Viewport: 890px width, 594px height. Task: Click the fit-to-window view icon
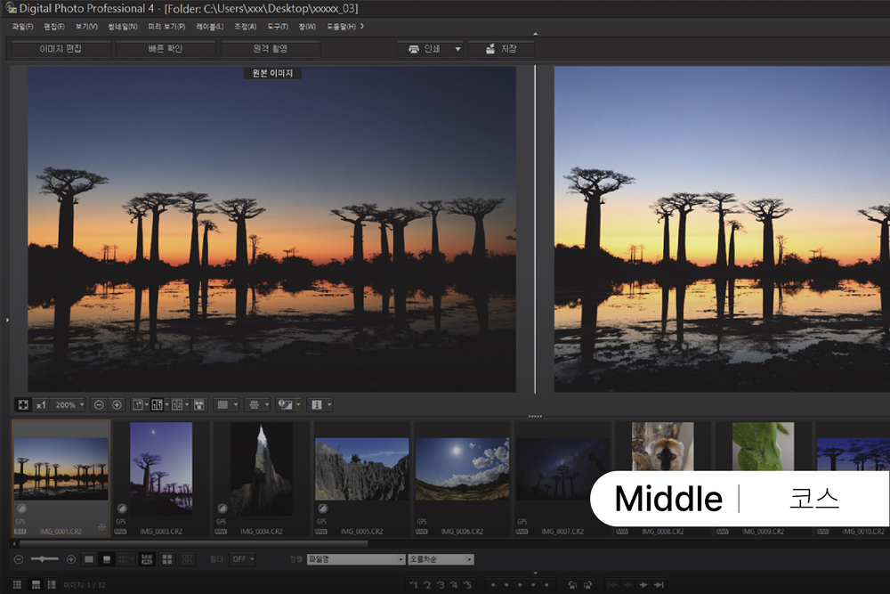(x=23, y=405)
